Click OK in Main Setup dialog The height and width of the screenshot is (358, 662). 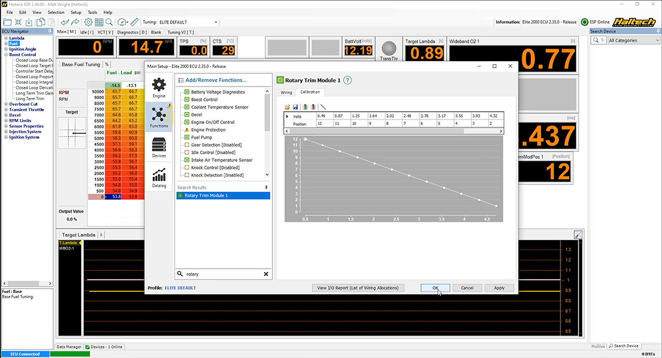click(x=435, y=288)
